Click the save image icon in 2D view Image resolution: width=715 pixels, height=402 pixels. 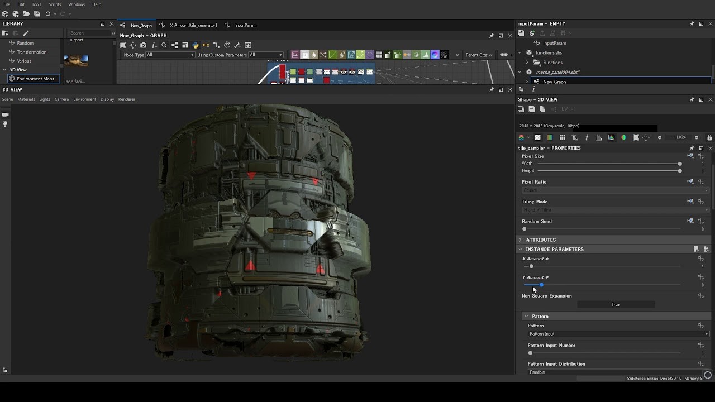coord(532,109)
